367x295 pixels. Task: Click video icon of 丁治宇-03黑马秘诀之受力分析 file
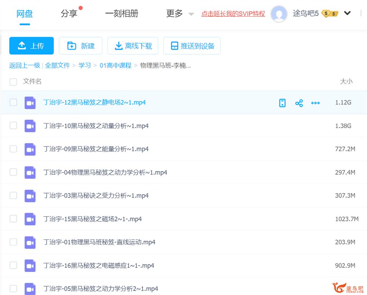[x=30, y=196]
